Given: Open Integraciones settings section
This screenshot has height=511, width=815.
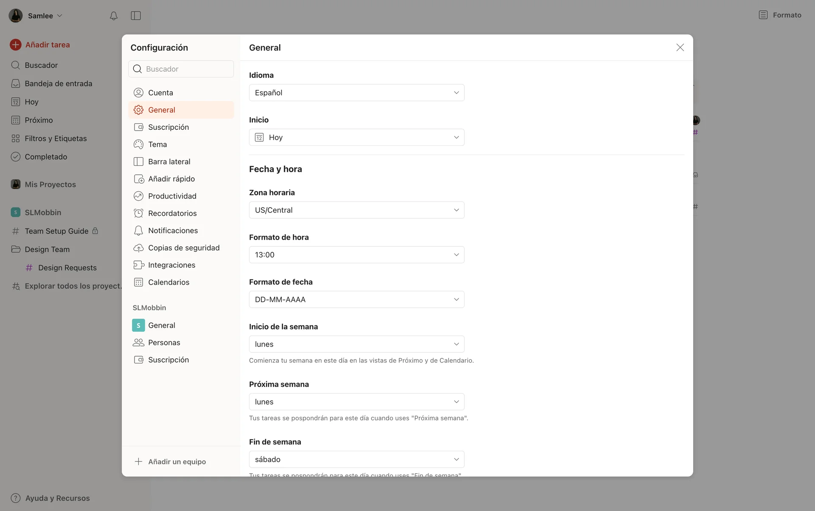Looking at the screenshot, I should pyautogui.click(x=171, y=265).
